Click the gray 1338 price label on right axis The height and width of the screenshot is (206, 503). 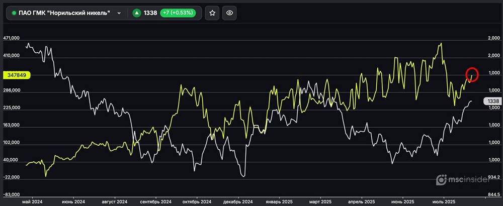493,101
